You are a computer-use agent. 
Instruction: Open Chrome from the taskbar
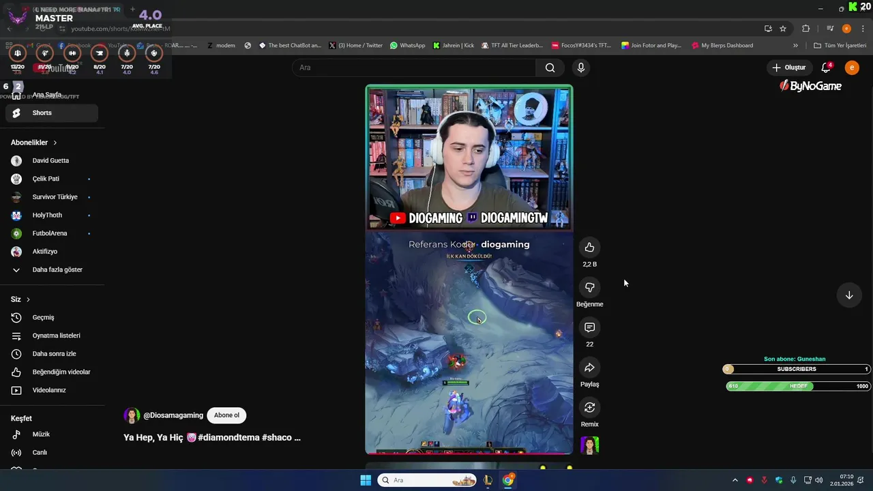[x=508, y=480]
